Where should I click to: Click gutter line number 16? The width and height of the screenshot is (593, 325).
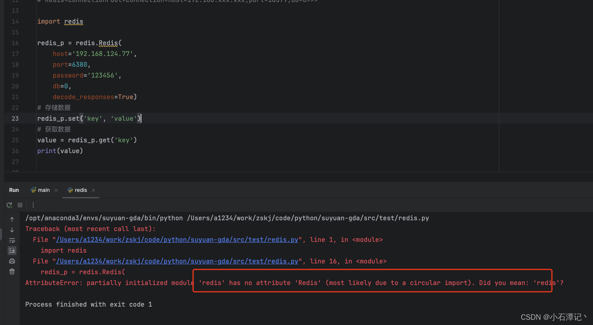pyautogui.click(x=15, y=43)
